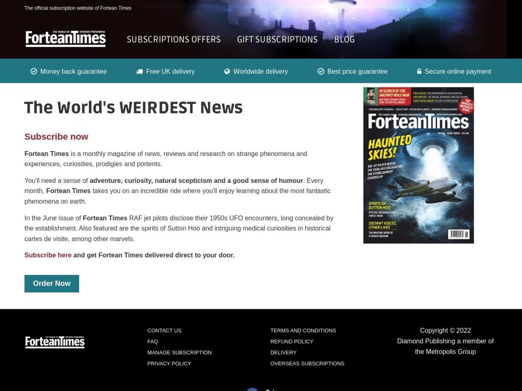Click the Best price guarantee checkmark icon
The width and height of the screenshot is (522, 391).
(x=321, y=71)
